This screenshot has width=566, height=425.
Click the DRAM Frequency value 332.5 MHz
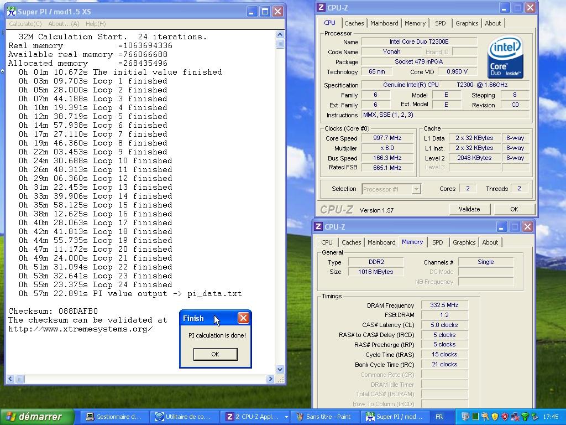tap(444, 305)
